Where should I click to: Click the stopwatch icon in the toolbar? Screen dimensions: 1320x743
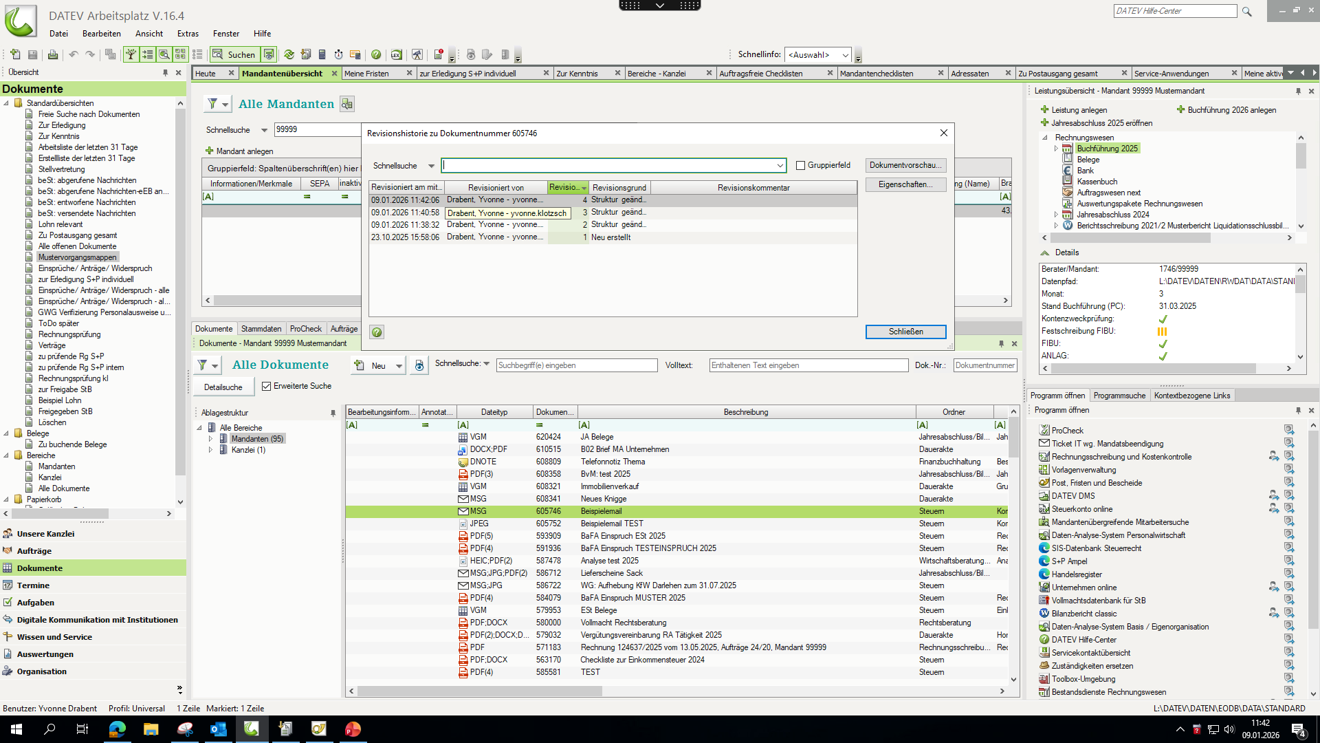tap(338, 54)
